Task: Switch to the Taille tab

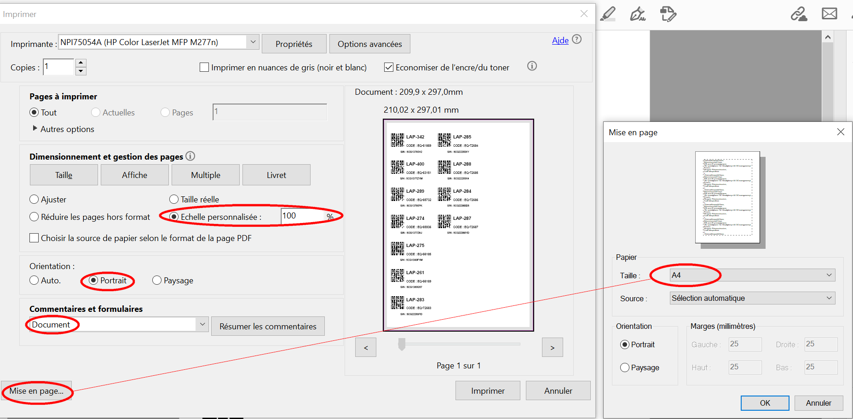Action: [64, 175]
